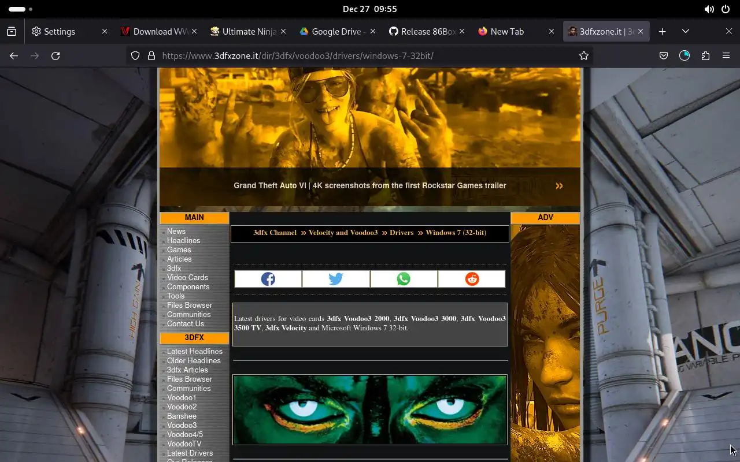Share page via Reddit icon
740x462 pixels.
click(472, 279)
